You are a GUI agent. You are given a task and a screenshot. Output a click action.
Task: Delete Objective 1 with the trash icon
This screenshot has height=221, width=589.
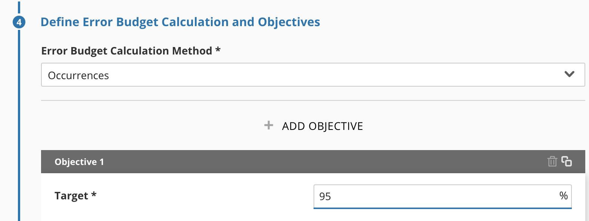[552, 161]
